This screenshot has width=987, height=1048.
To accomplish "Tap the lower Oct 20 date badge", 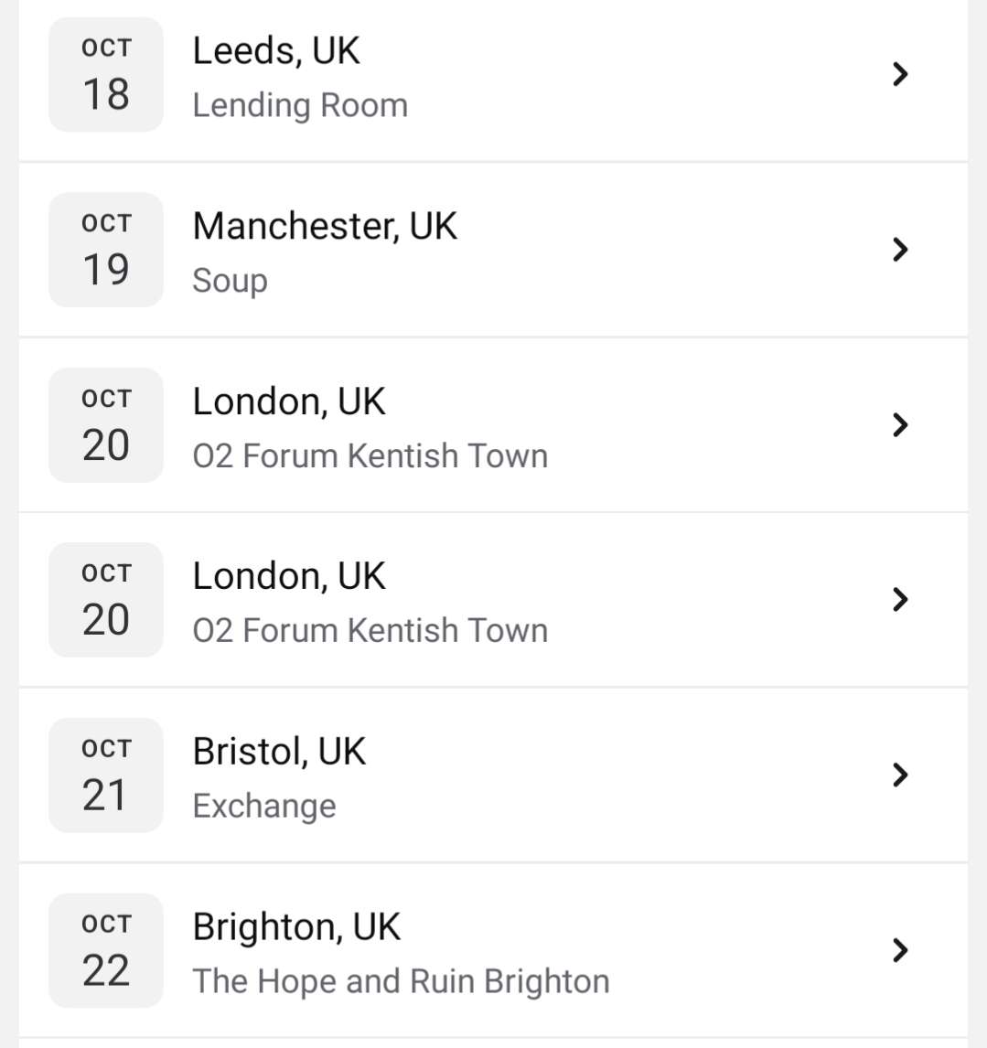I will click(106, 600).
